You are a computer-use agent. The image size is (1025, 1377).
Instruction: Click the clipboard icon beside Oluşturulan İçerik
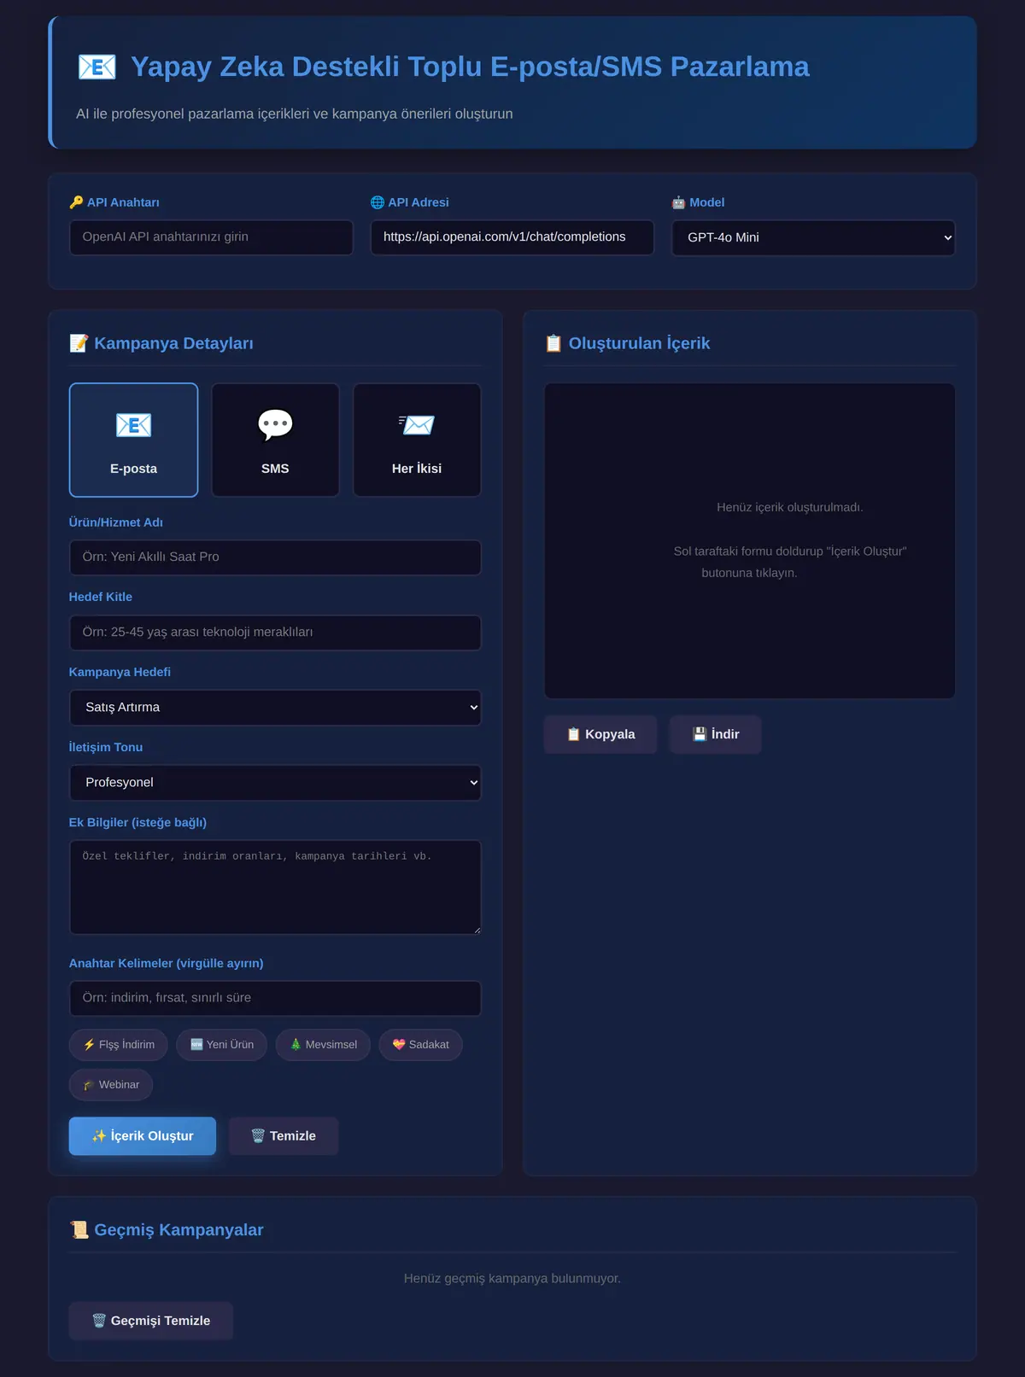[553, 343]
